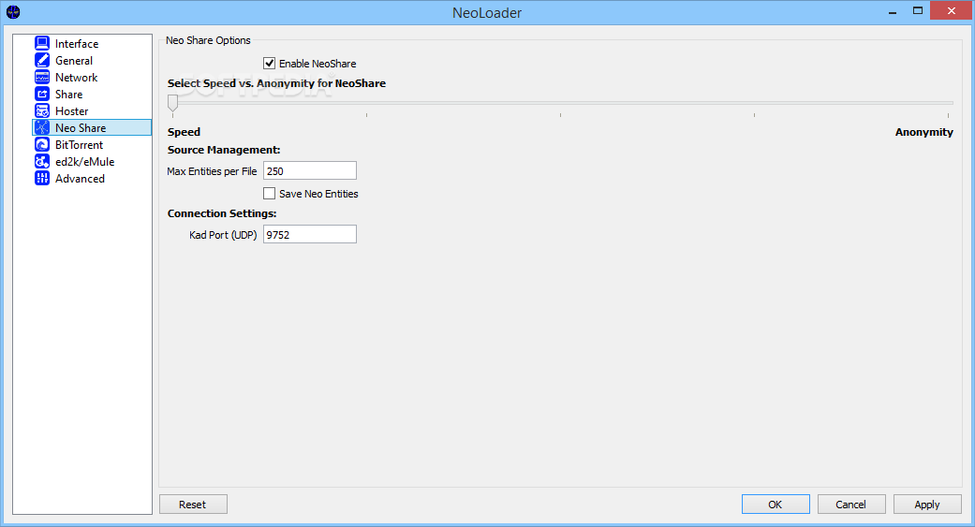Open the General settings page
This screenshot has width=975, height=527.
coord(74,60)
